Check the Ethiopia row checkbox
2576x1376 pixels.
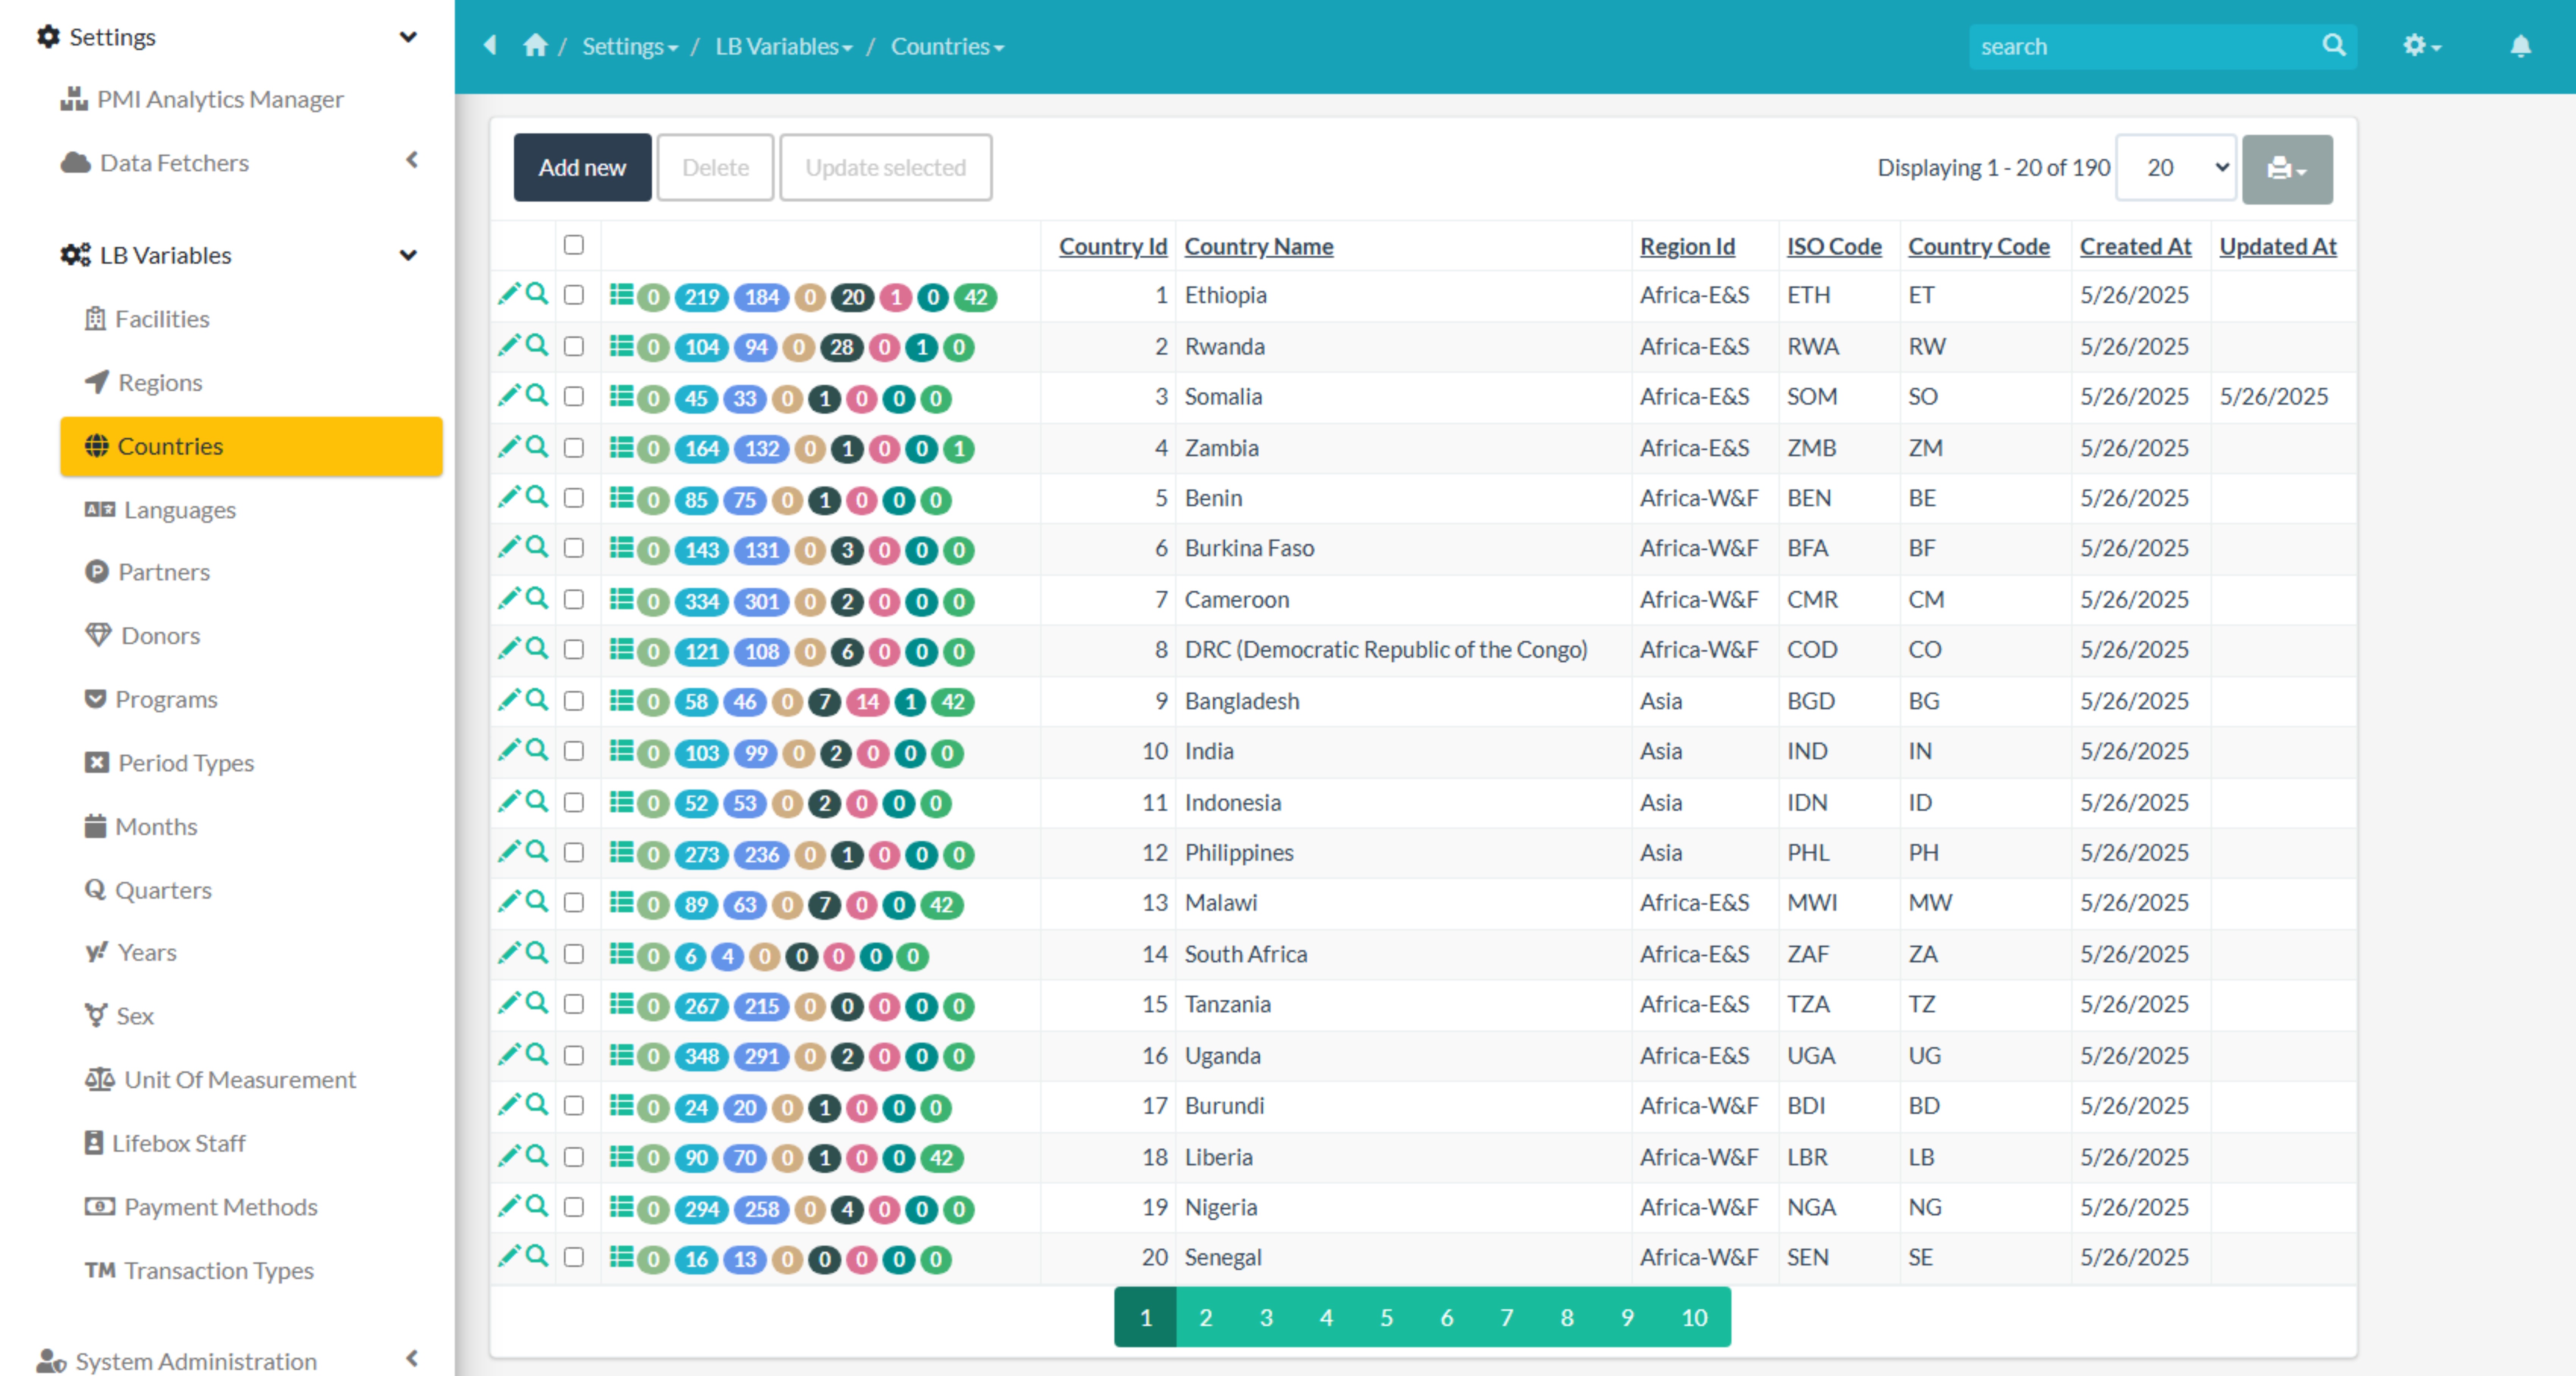point(574,295)
